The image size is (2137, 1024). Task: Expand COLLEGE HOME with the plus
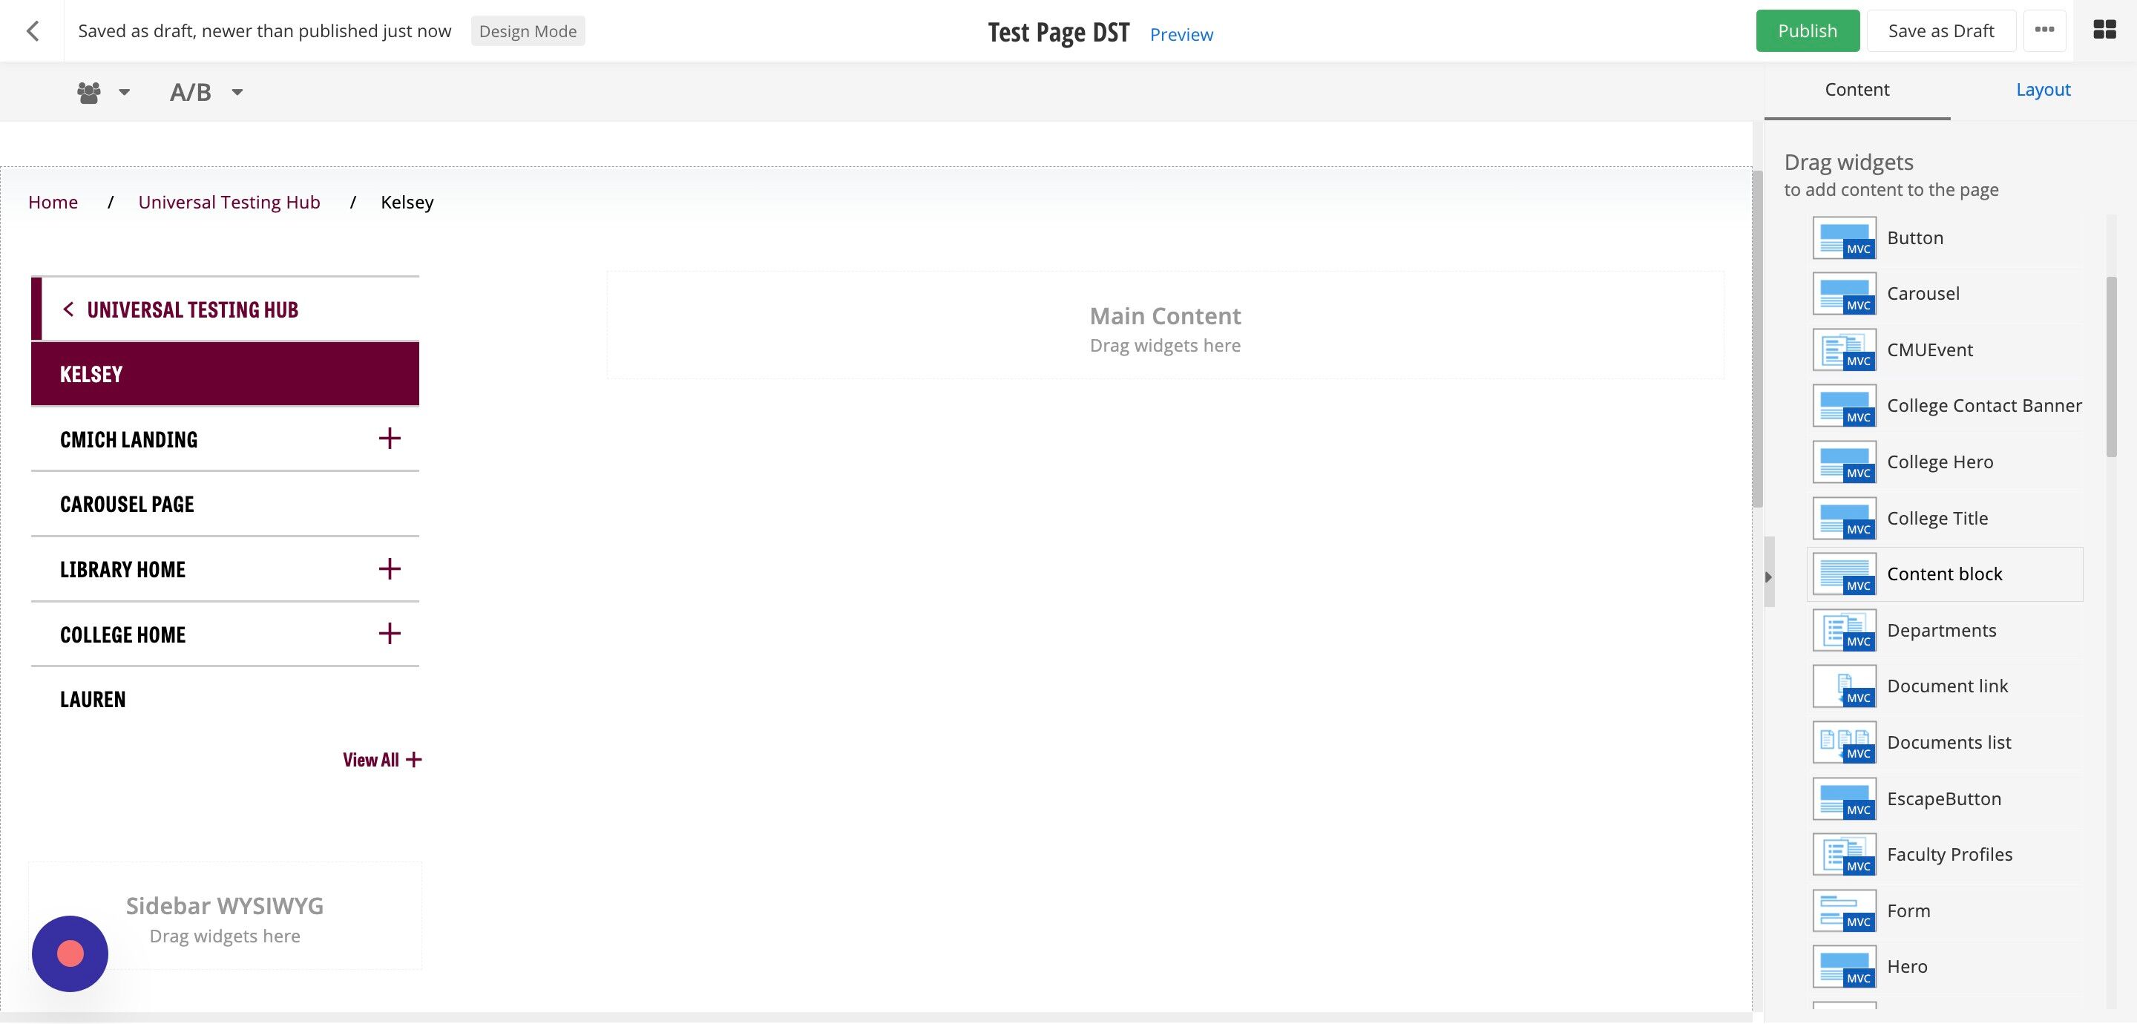click(x=389, y=632)
